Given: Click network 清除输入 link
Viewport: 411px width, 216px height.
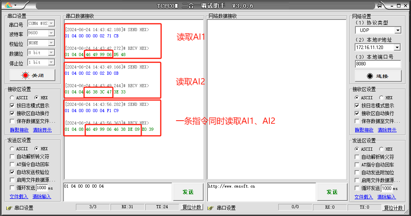Looking at the screenshot, I should coord(386,197).
